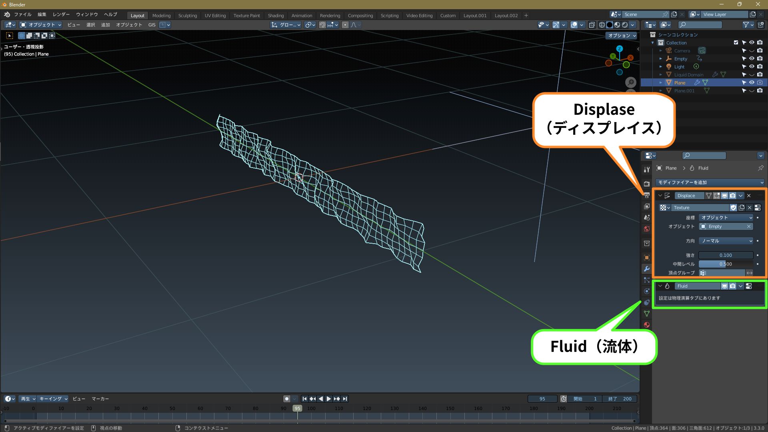Toggle edit mode display on Displace modifier
This screenshot has width=768, height=432.
(x=716, y=196)
